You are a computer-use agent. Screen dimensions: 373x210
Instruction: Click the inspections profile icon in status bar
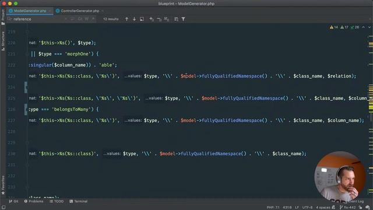pos(368,208)
